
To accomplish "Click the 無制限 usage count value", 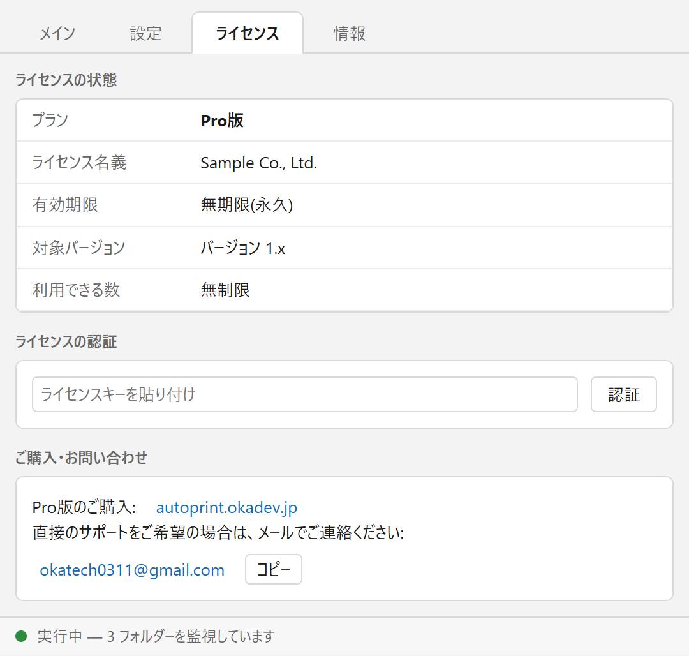I will 225,290.
